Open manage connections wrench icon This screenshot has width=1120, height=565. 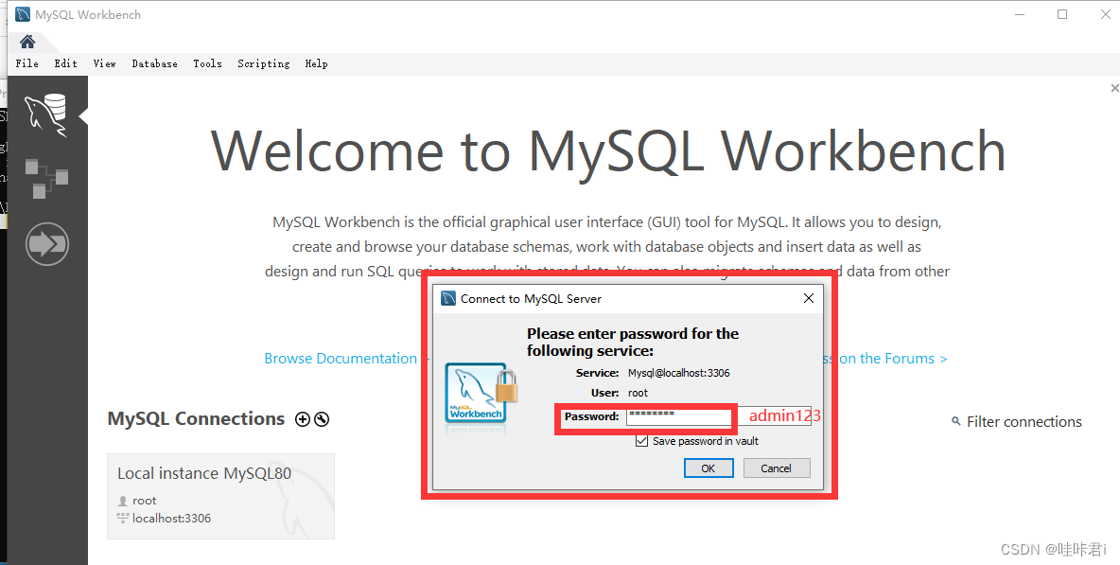click(322, 419)
